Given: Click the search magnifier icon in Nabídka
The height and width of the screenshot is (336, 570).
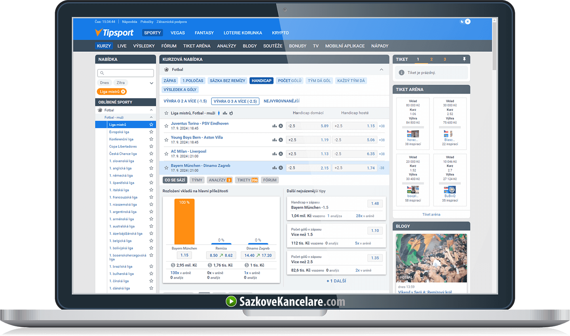Looking at the screenshot, I should coord(102,73).
